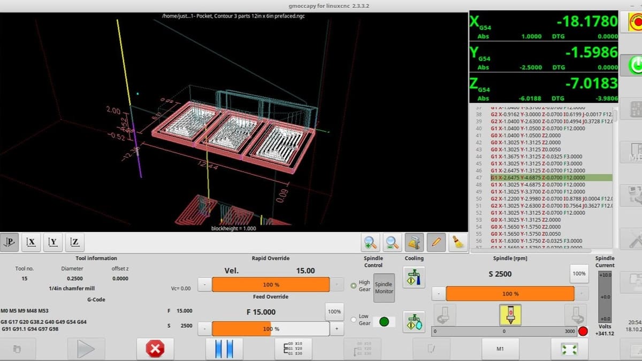Pause the running program

(224, 349)
